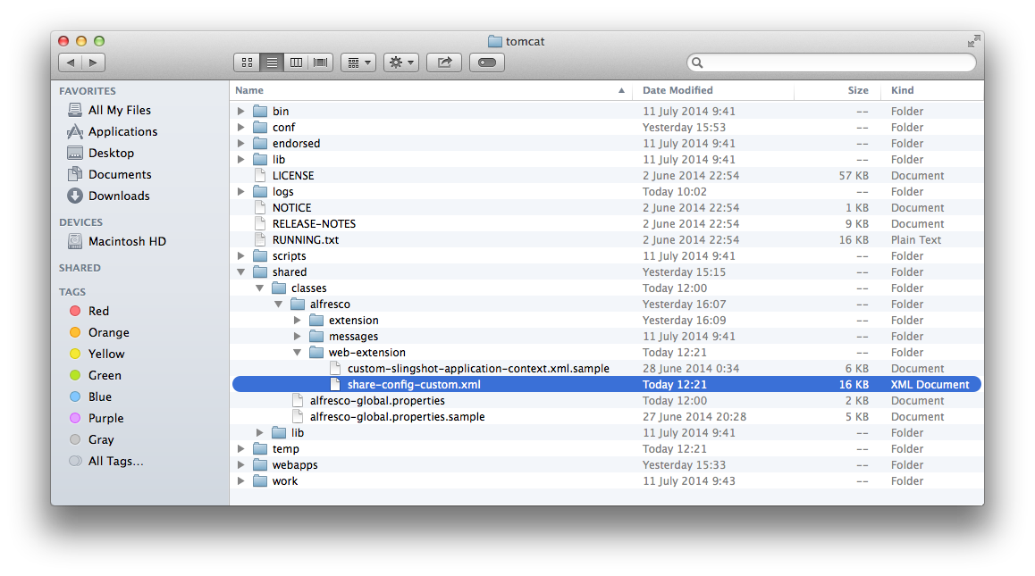
Task: Expand the messages folder
Action: 297,337
